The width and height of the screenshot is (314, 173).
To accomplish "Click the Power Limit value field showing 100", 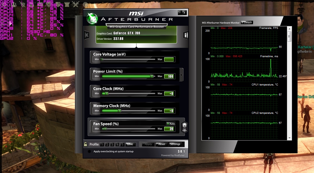I will [x=169, y=76].
